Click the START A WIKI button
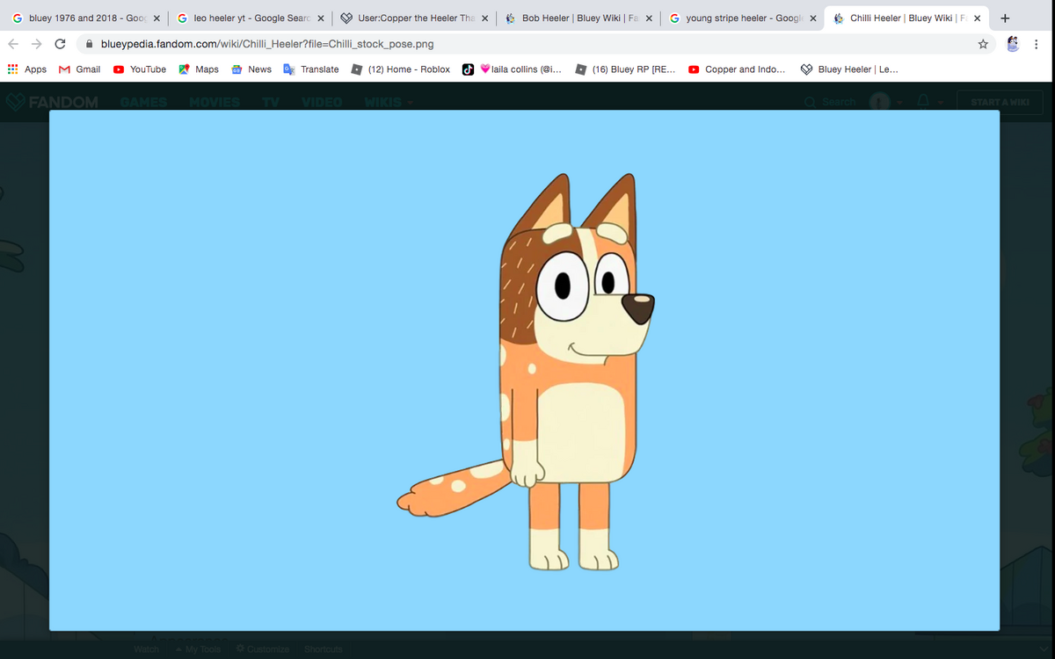Screen dimensions: 1055x659 point(1000,102)
